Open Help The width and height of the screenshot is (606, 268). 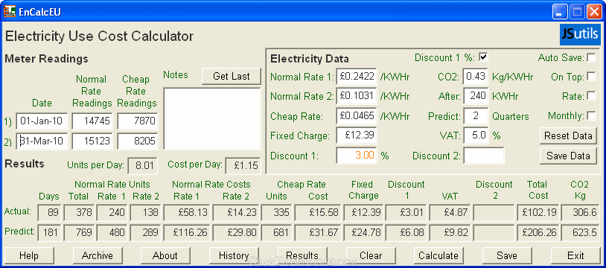click(29, 255)
